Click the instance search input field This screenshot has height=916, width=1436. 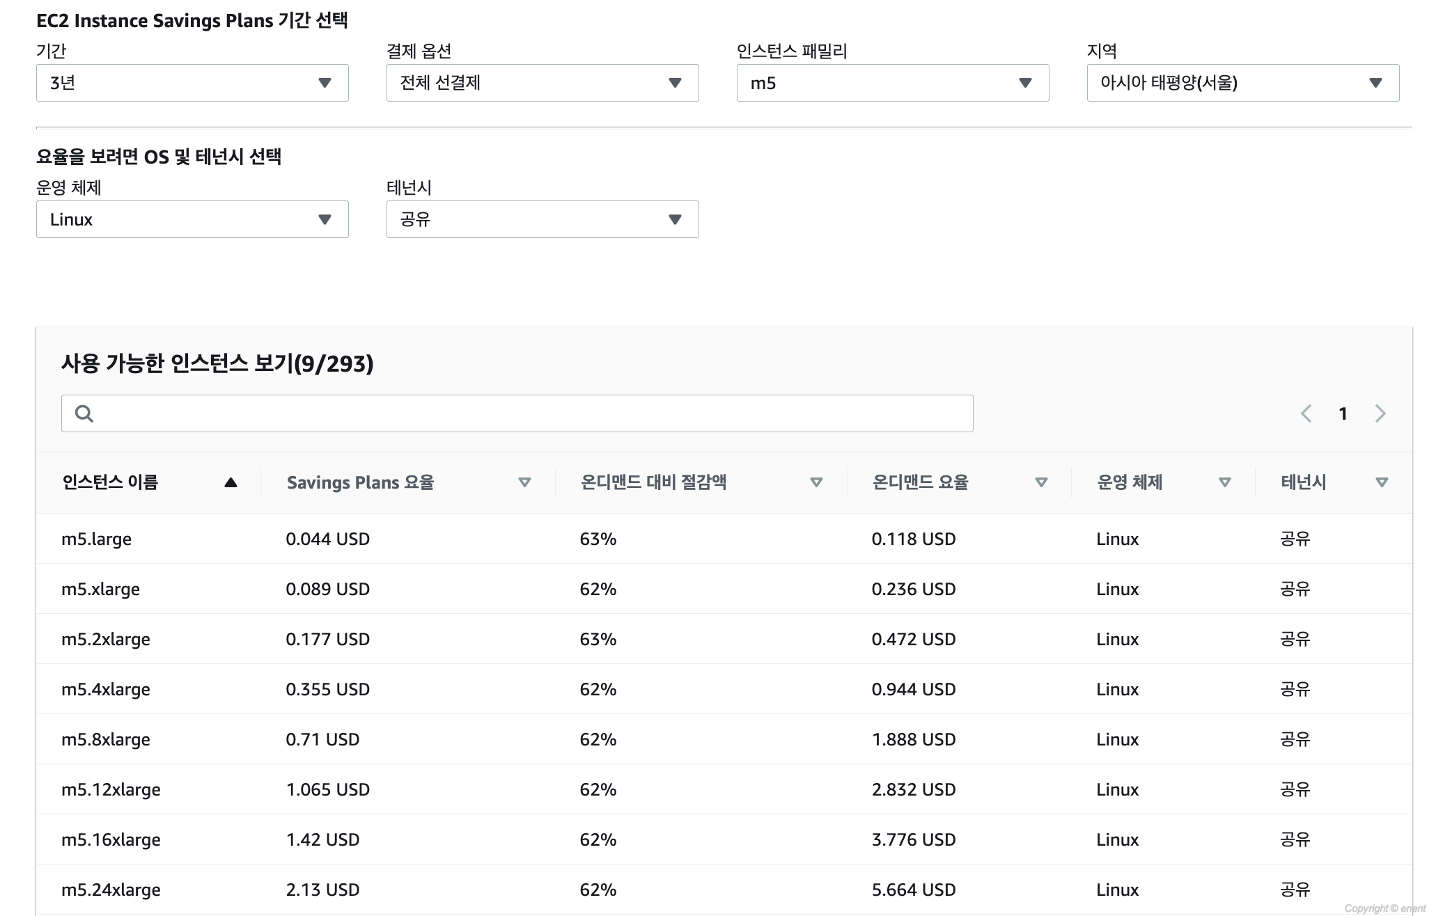point(529,413)
